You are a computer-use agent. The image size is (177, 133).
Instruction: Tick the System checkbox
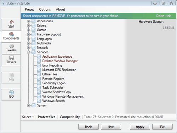coord(34,105)
